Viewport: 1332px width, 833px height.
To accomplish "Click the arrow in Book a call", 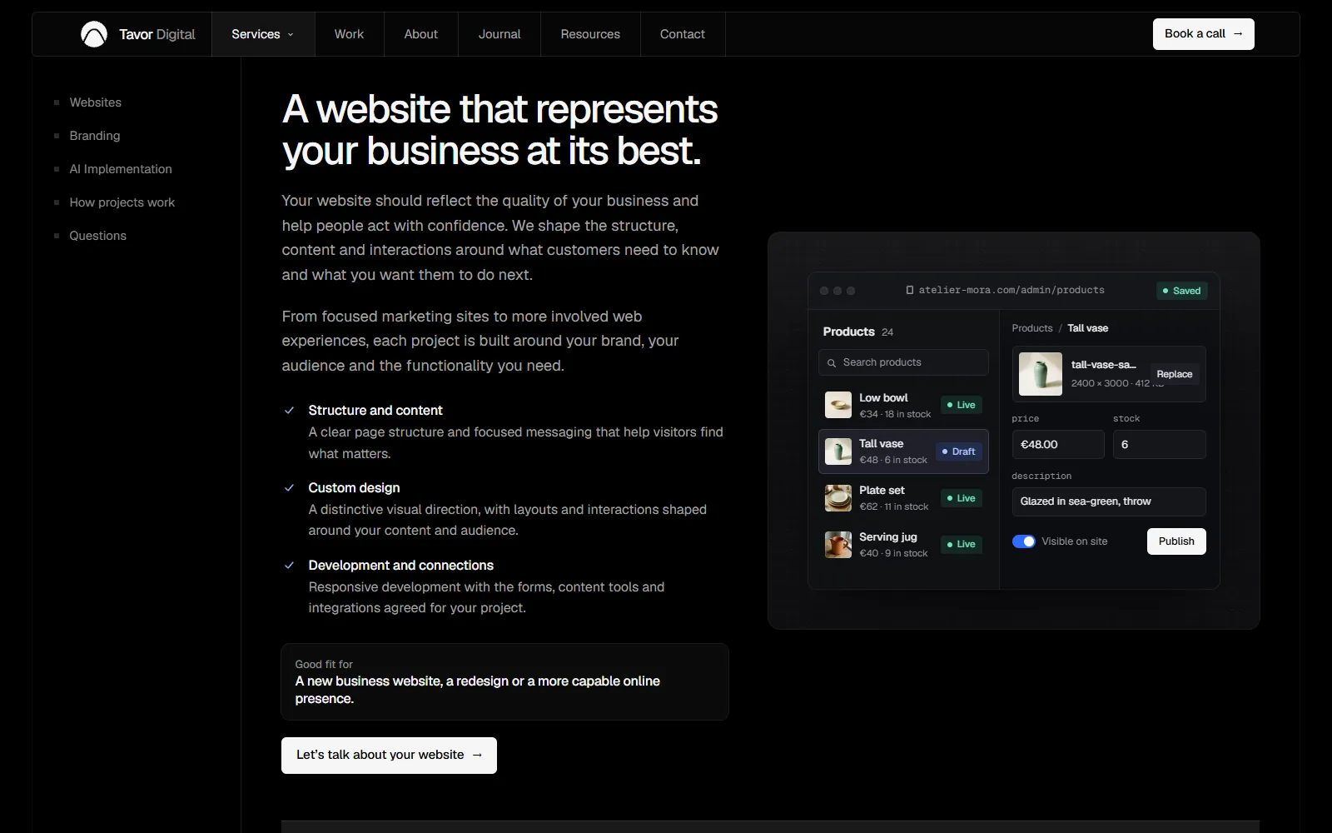I will [1238, 34].
